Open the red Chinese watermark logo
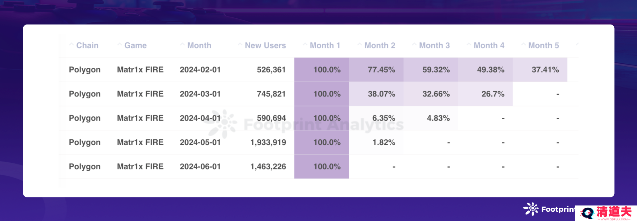637x221 pixels. [x=606, y=213]
